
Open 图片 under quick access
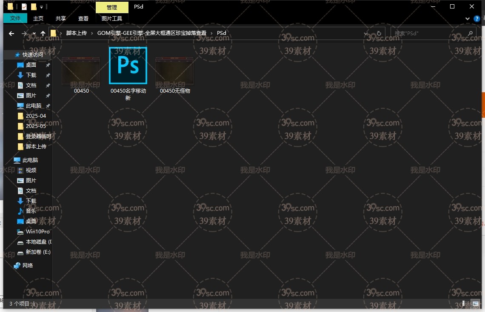[x=31, y=96]
